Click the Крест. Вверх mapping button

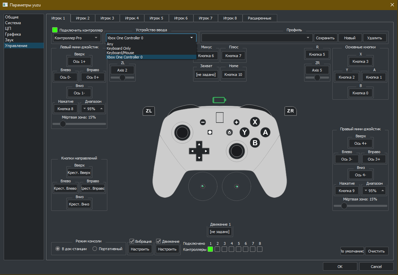[x=79, y=173]
